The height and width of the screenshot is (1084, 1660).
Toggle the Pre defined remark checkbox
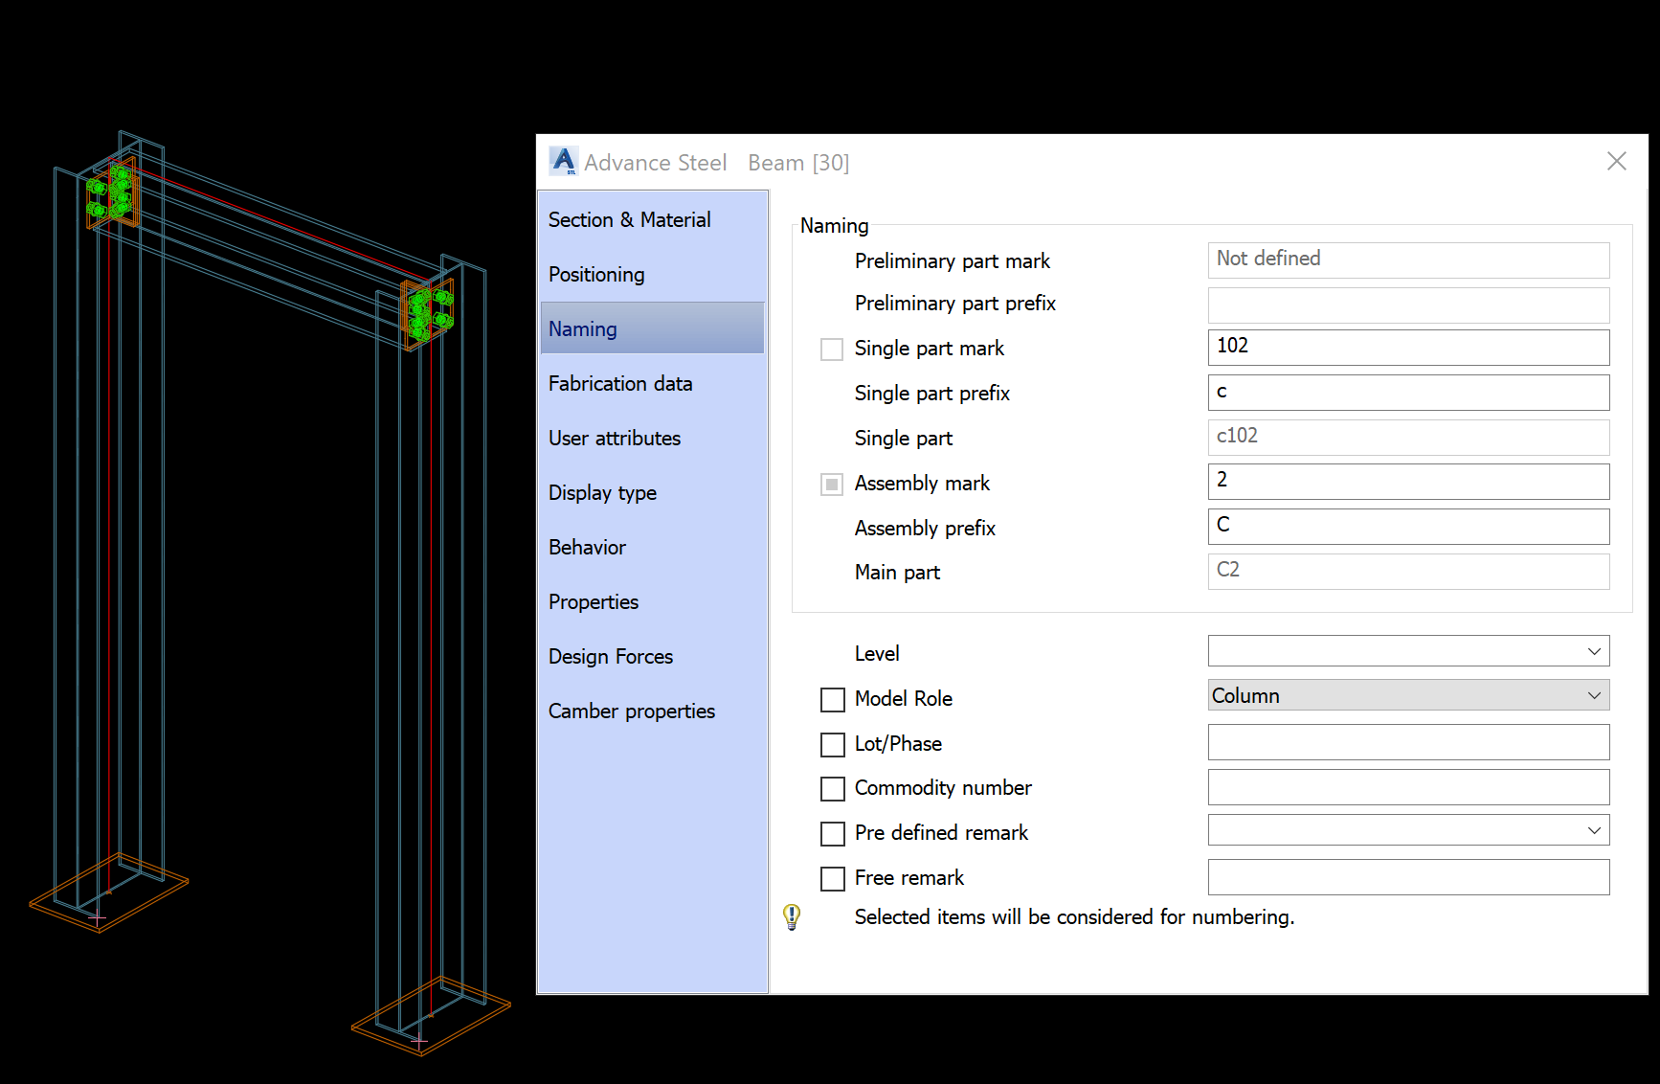coord(832,833)
